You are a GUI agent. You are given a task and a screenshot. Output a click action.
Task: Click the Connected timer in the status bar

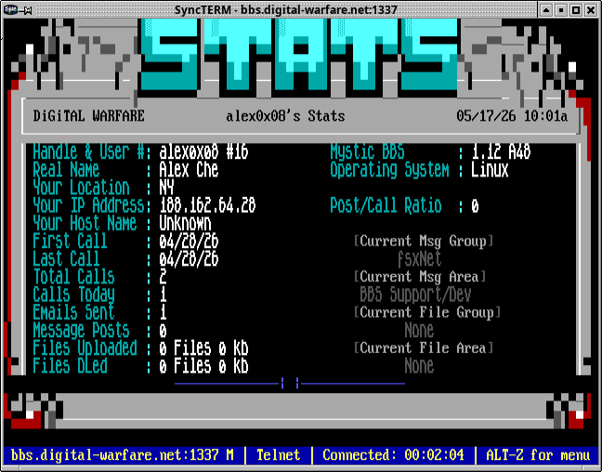point(393,455)
